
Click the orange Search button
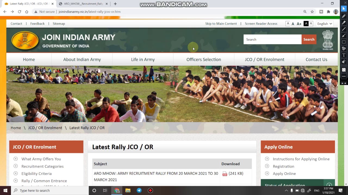309,39
